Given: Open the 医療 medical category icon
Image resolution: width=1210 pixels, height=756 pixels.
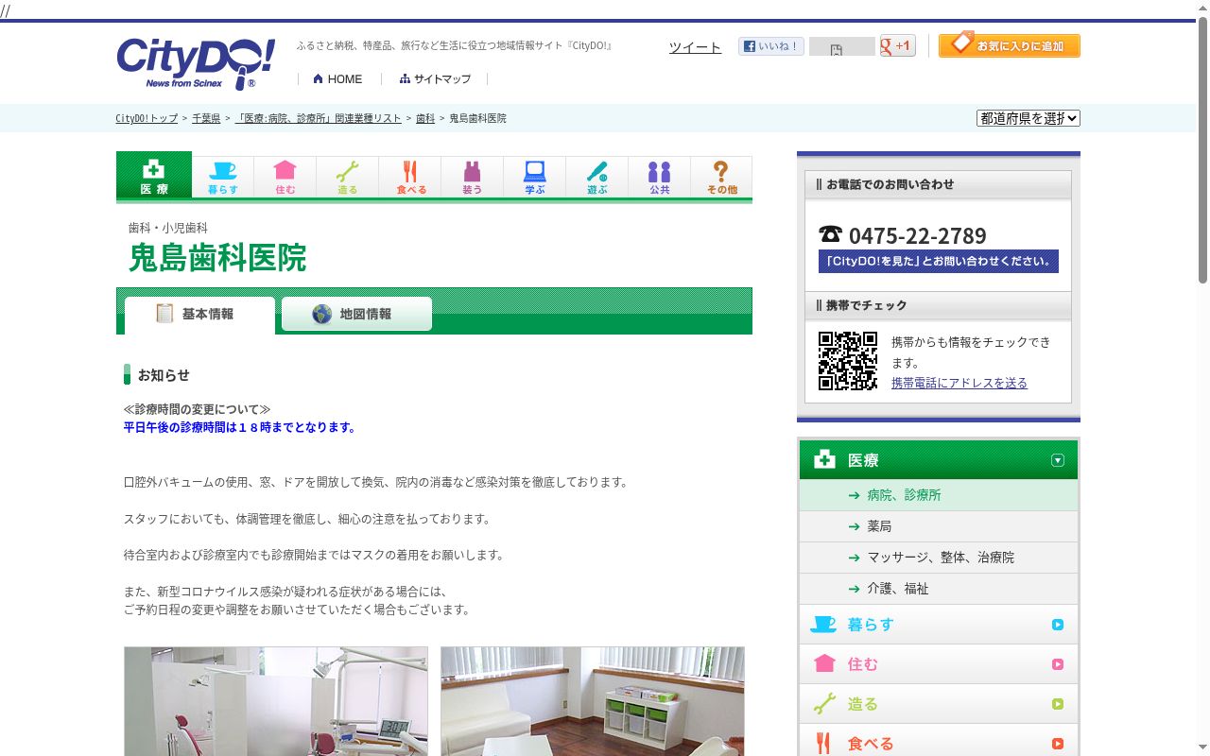Looking at the screenshot, I should pos(154,176).
